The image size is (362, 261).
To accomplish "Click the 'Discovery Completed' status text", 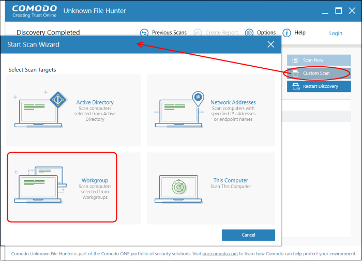I will 48,33.
